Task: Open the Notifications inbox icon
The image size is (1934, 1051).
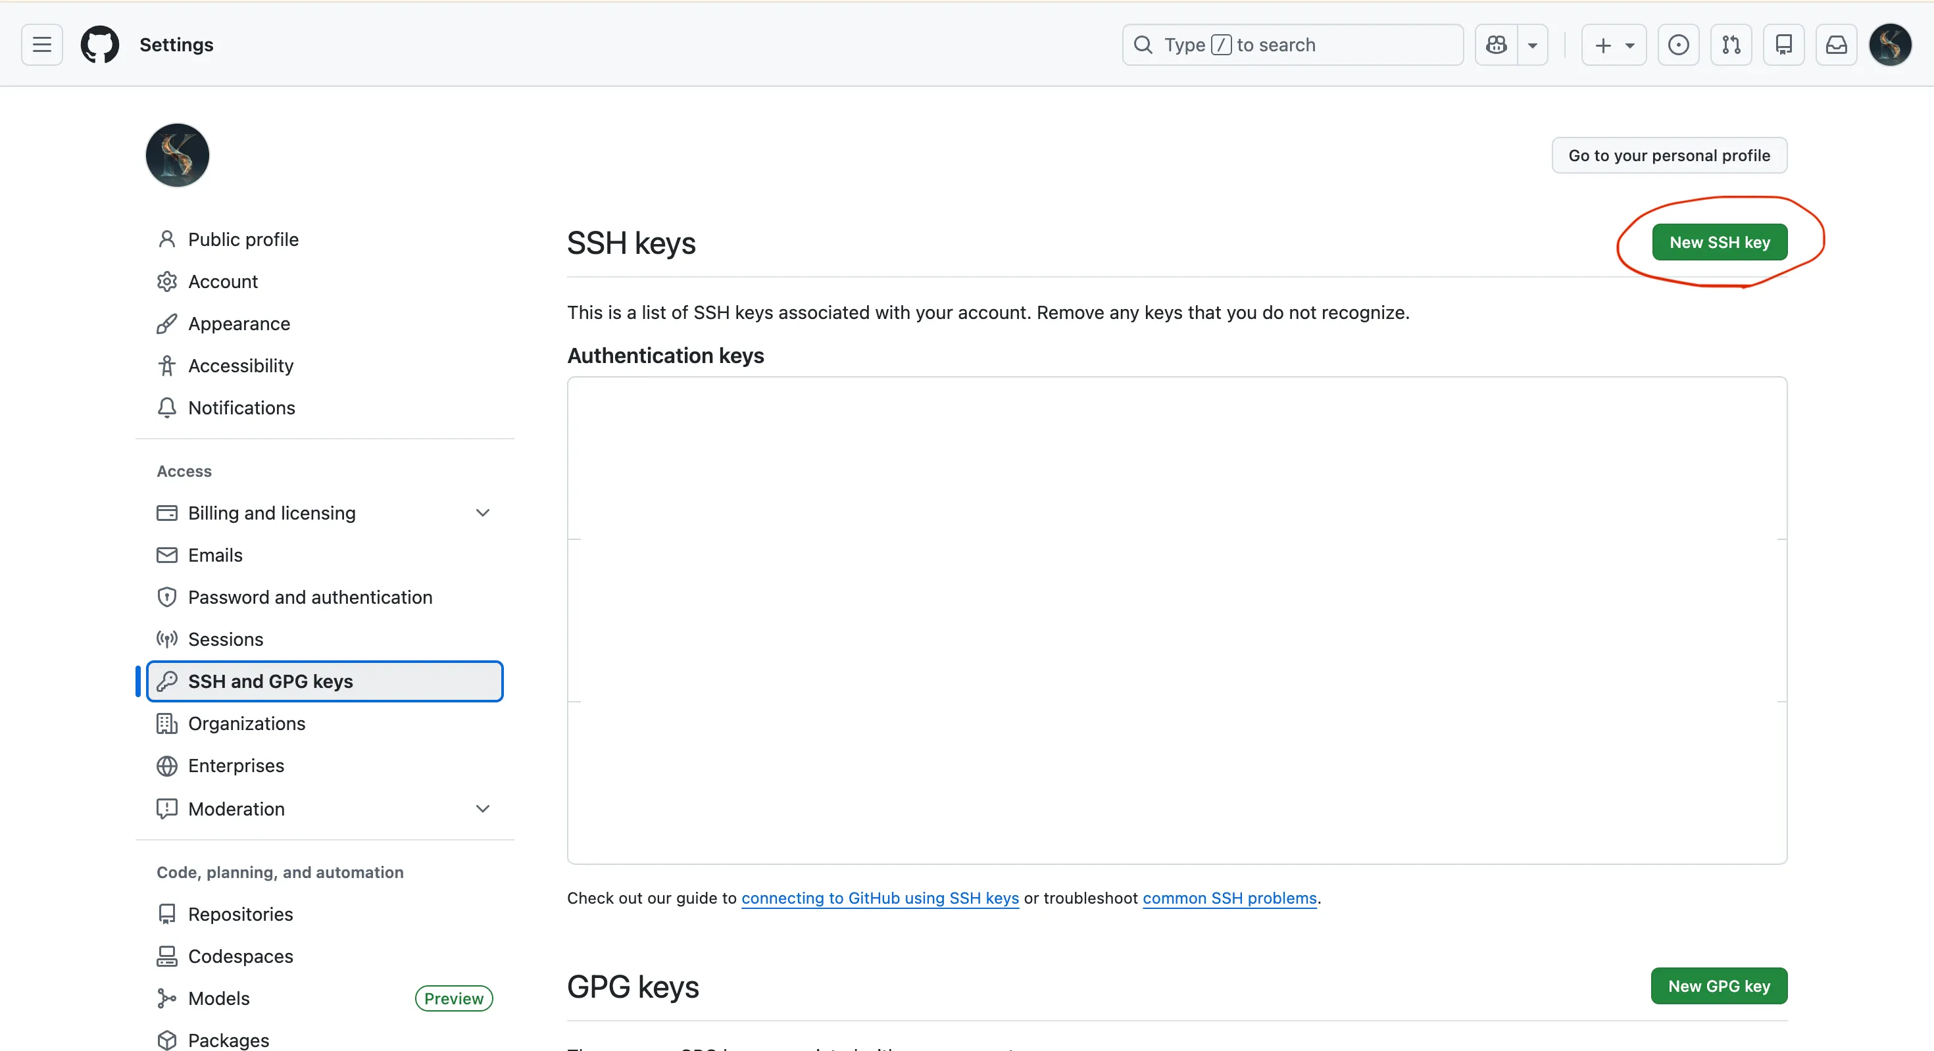Action: (x=1837, y=45)
